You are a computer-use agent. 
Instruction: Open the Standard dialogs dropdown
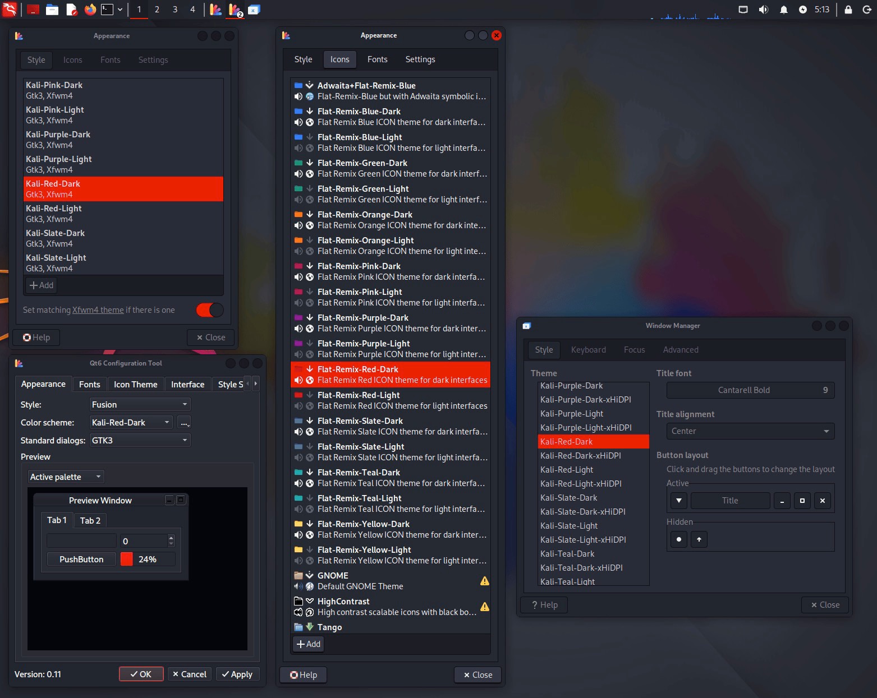140,440
